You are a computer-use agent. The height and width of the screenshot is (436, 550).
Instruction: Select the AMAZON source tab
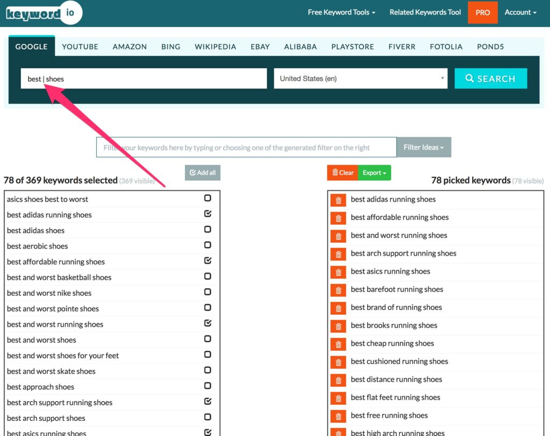[x=129, y=47]
